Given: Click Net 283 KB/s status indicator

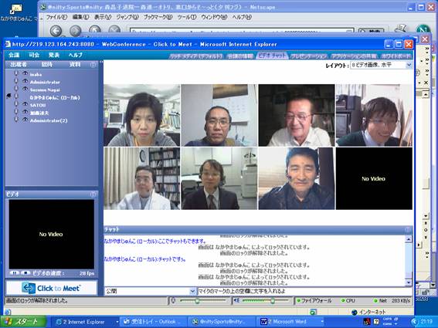Looking at the screenshot, I should pyautogui.click(x=392, y=301).
